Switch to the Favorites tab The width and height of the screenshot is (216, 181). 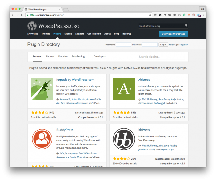click(x=63, y=56)
